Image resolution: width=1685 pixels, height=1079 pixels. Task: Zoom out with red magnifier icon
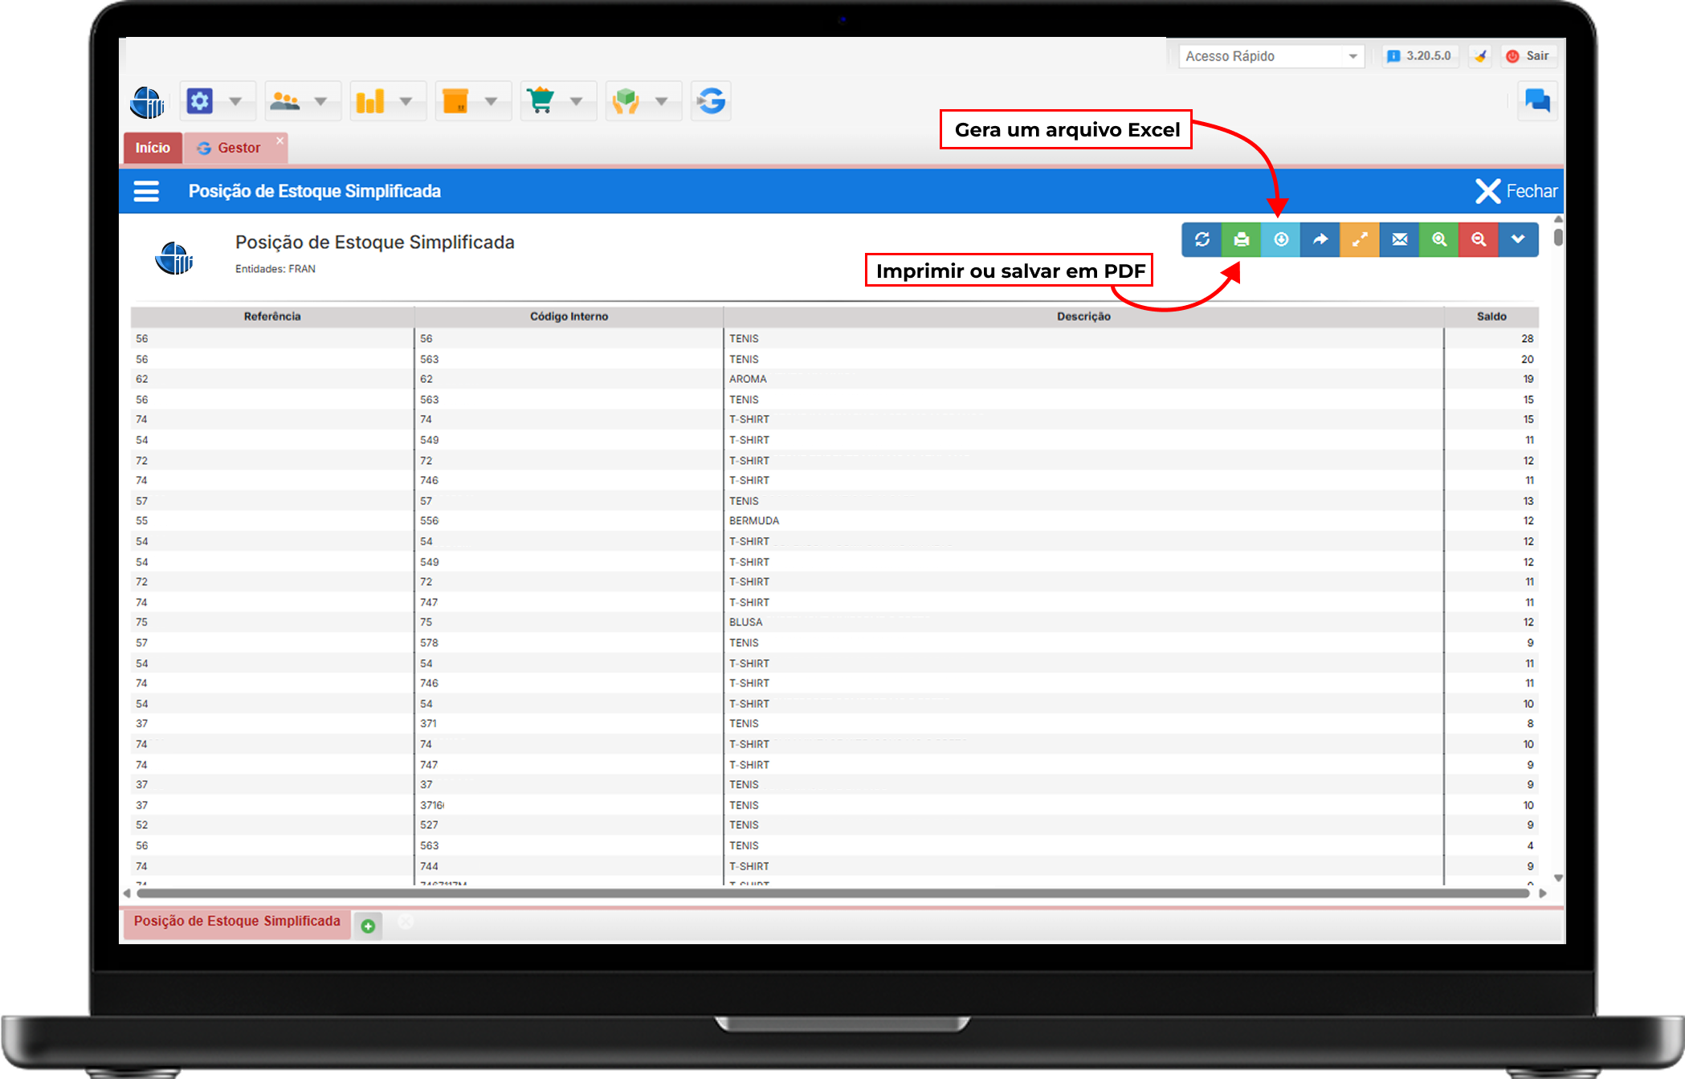(x=1479, y=239)
